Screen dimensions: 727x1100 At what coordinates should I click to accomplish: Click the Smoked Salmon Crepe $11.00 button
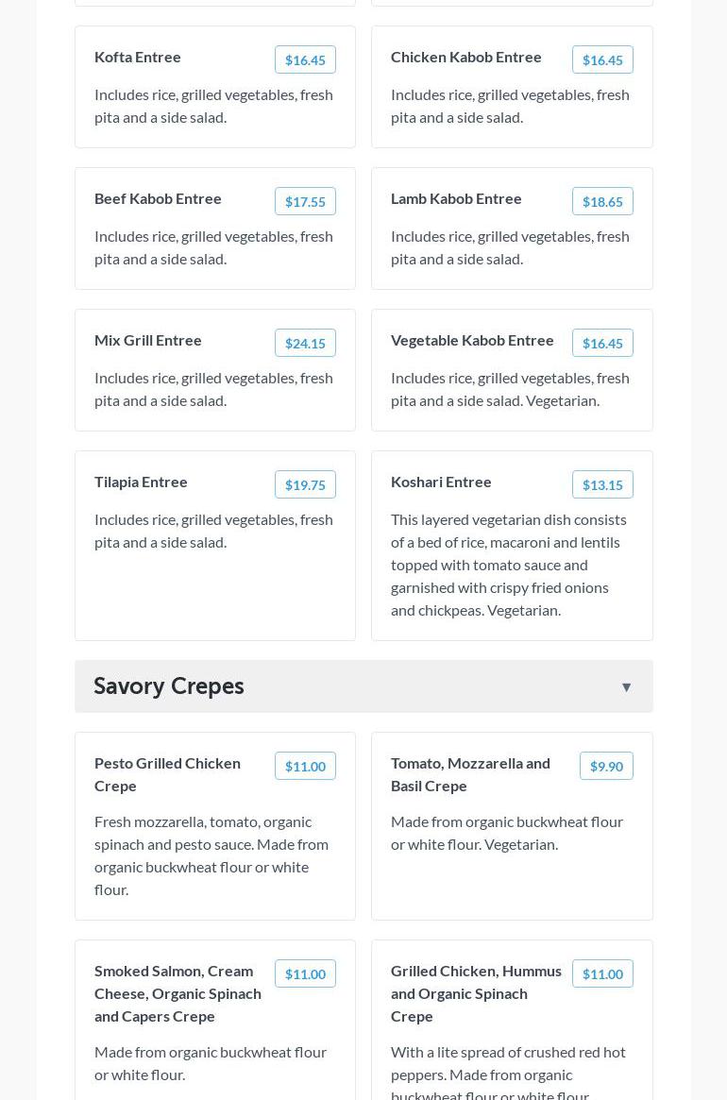pyautogui.click(x=305, y=973)
